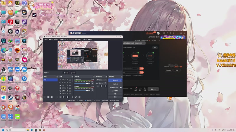Click Exit button in OBS controls
Viewport: 236px width, 132px height.
115,97
